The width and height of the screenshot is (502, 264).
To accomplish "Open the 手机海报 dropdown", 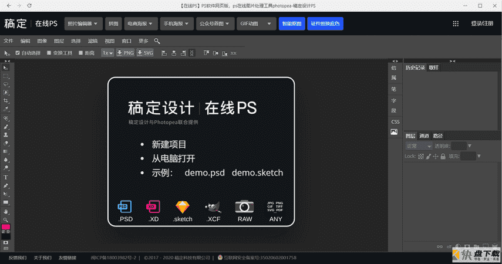I will pos(177,23).
